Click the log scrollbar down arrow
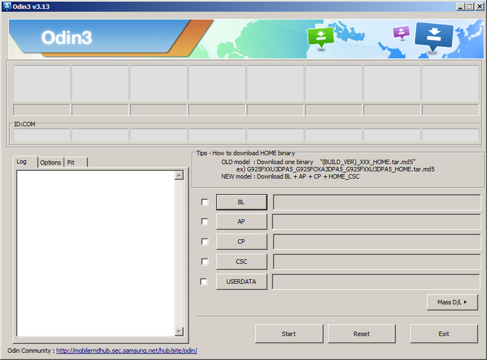487x360 pixels. 179,332
